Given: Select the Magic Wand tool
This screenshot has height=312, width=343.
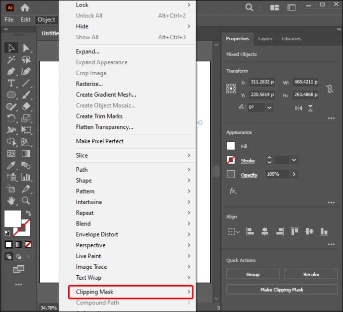Looking at the screenshot, I should point(11,60).
